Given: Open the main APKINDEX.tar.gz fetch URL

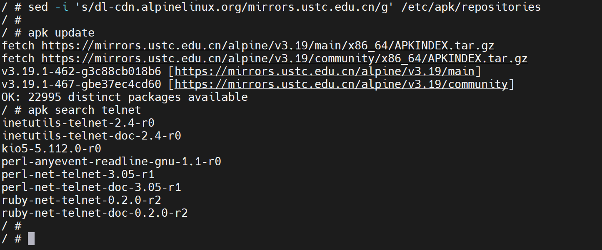Looking at the screenshot, I should coord(267,46).
